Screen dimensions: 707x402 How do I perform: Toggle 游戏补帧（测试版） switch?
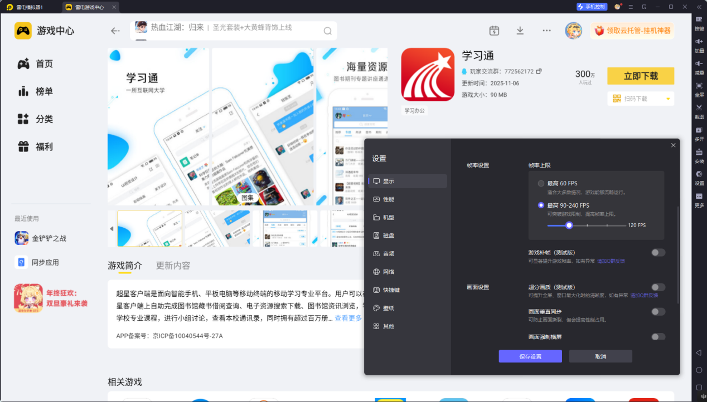pos(658,253)
